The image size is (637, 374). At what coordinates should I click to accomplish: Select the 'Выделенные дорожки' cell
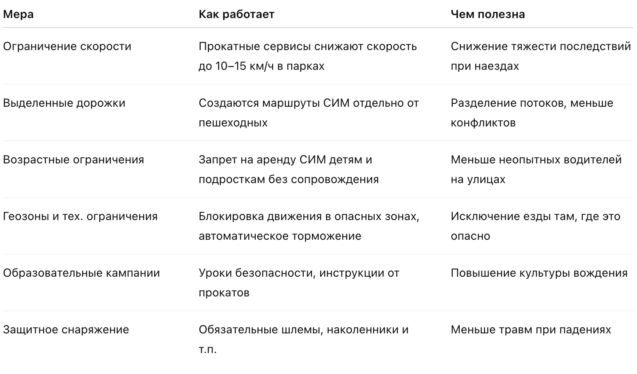[64, 103]
